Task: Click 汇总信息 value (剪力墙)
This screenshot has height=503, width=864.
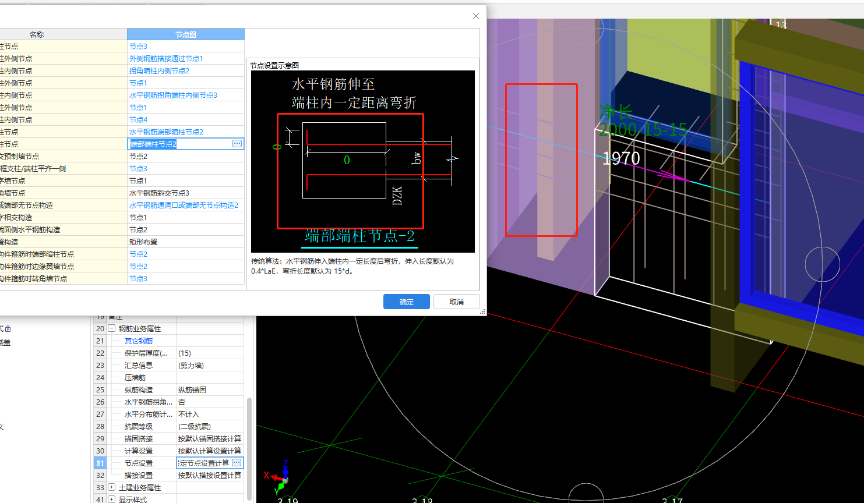Action: tap(210, 366)
